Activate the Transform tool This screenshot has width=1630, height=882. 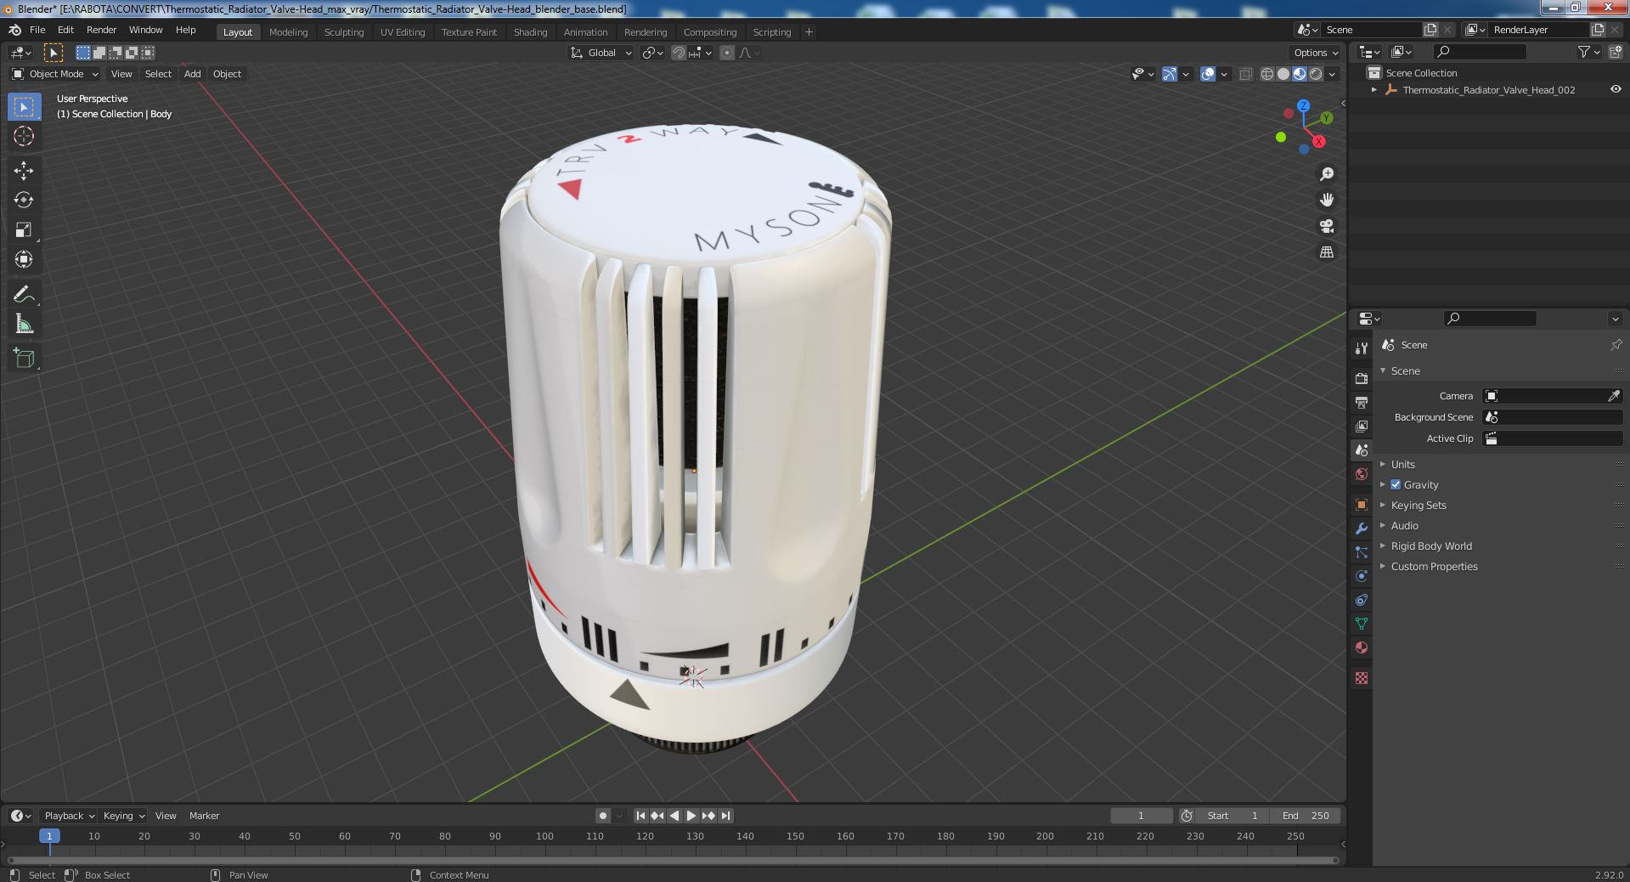(24, 259)
